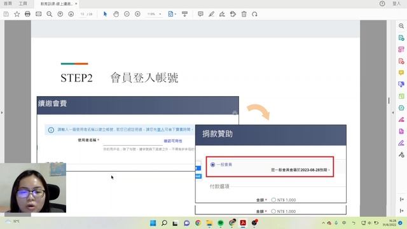407x229 pixels.
Task: Click the current page number field
Action: pyautogui.click(x=83, y=14)
